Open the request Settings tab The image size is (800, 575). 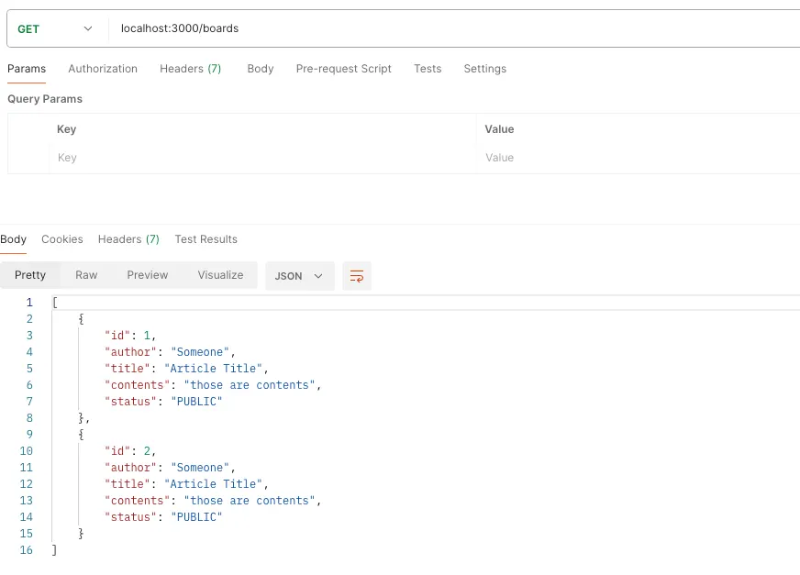(484, 69)
